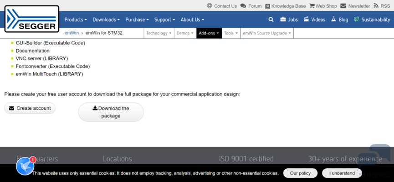Click the Locations footer heading
This screenshot has width=394, height=182.
(118, 159)
